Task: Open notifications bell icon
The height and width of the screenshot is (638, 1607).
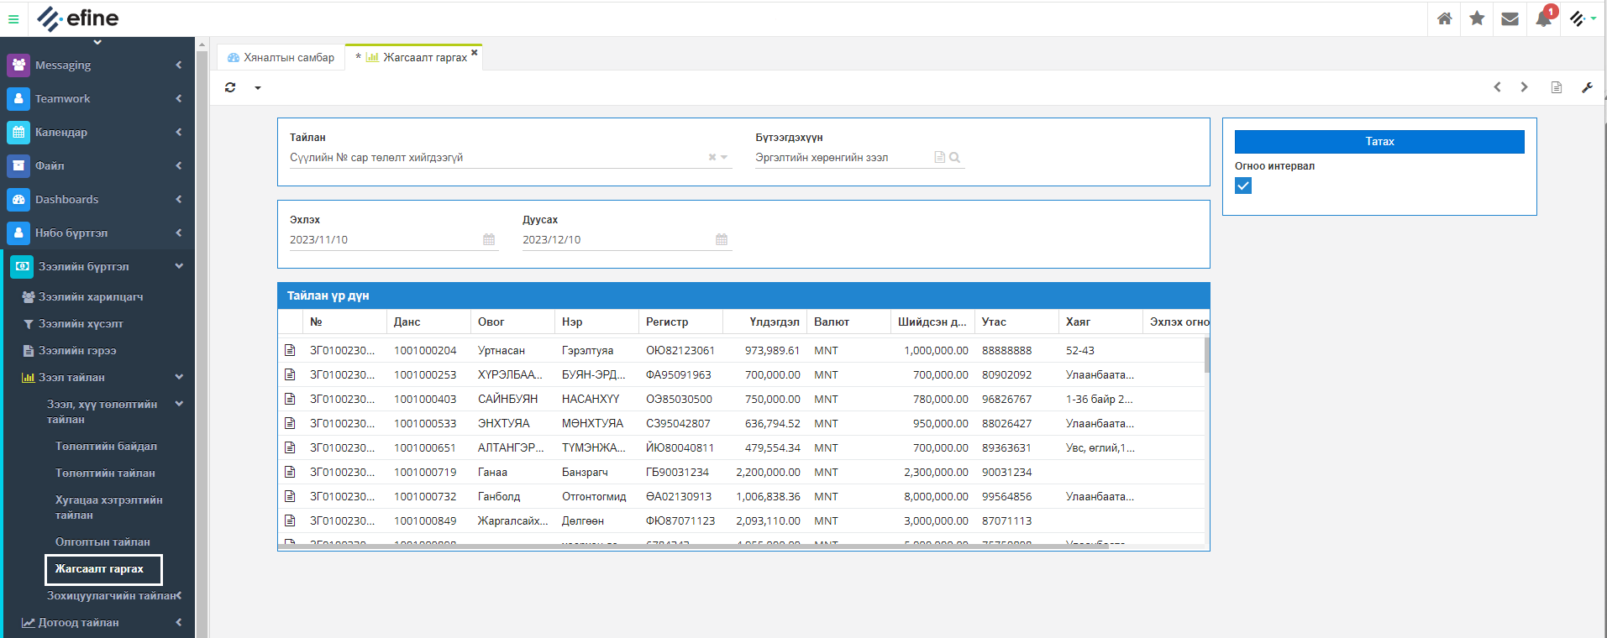Action: (x=1543, y=18)
